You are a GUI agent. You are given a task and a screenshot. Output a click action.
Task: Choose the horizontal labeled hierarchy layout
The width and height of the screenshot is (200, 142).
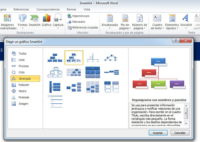(93, 87)
